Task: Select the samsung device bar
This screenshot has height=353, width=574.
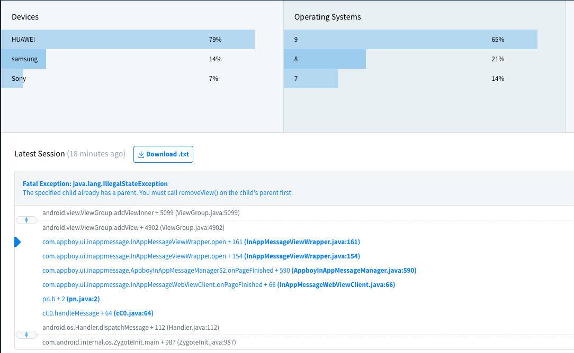Action: (x=23, y=59)
